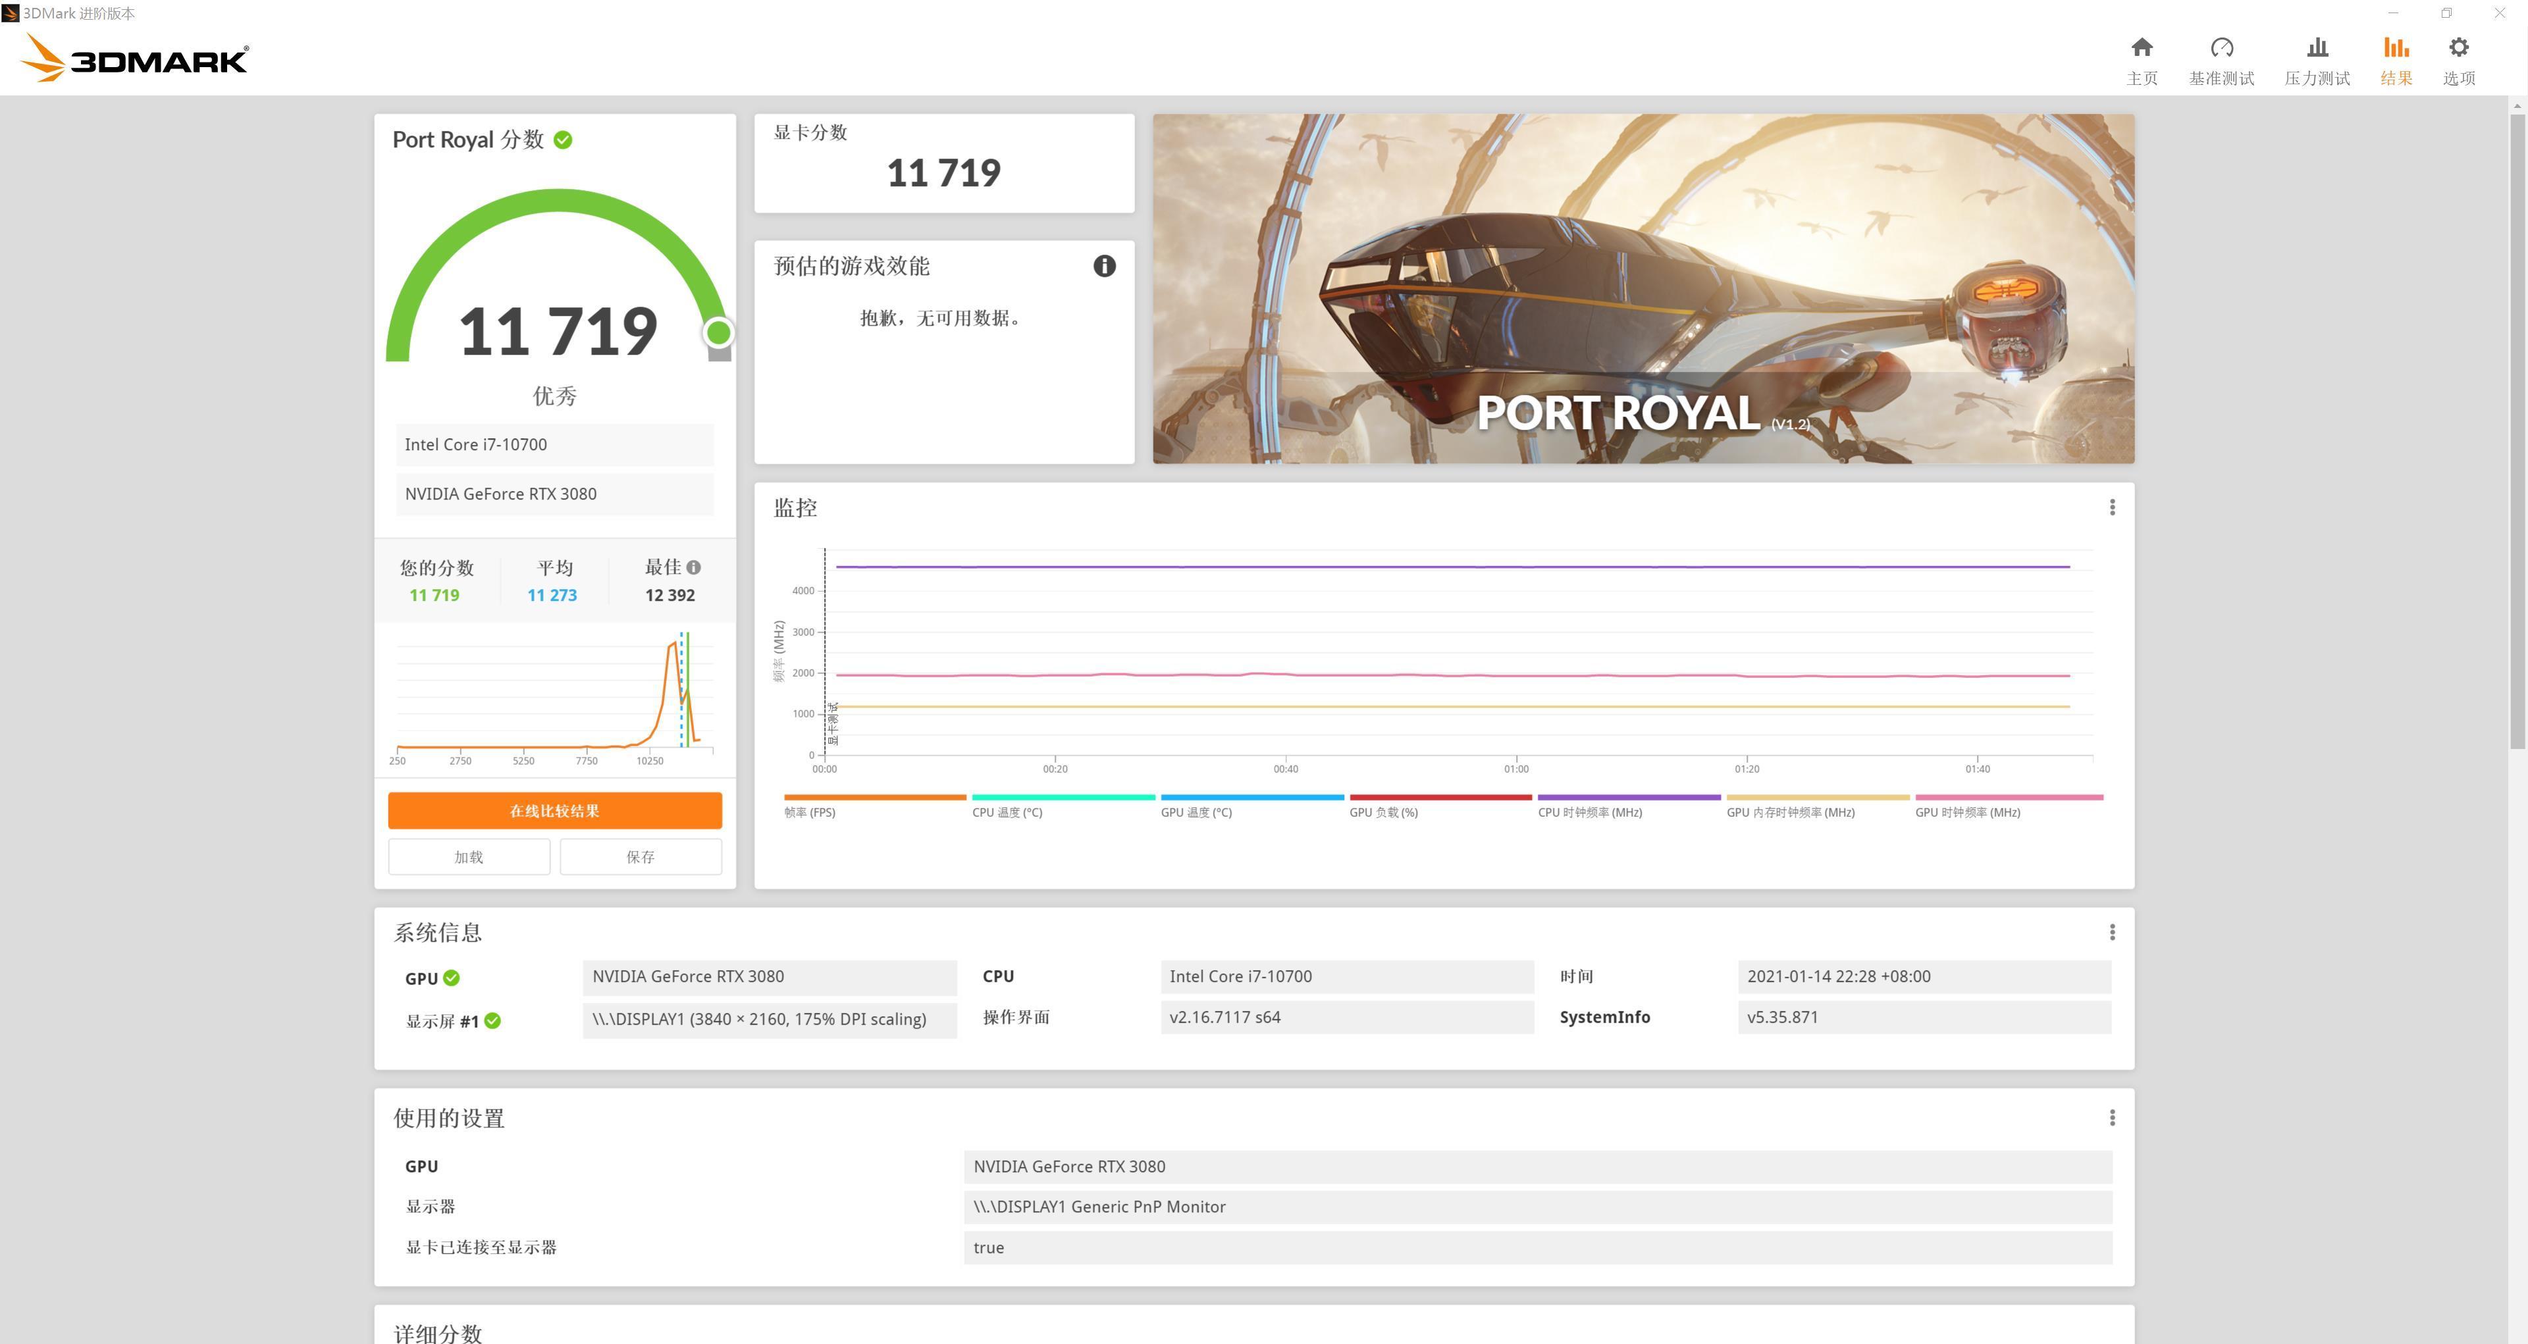Click the 您的分数 value 11 719
2528x1344 pixels.
tap(434, 596)
